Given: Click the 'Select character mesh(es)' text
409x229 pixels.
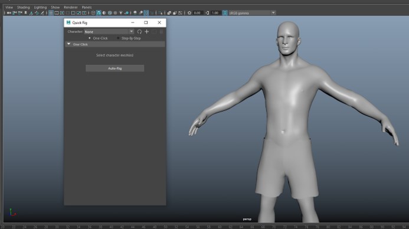Looking at the screenshot, I should coord(114,55).
